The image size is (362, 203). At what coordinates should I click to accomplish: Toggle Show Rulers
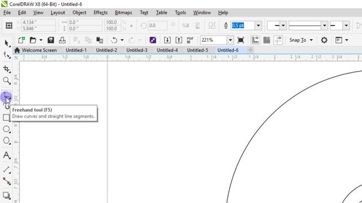click(x=255, y=40)
